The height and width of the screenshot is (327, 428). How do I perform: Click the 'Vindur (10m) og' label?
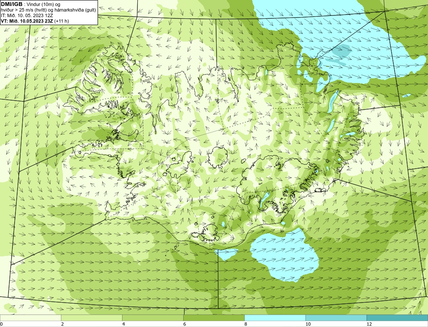point(44,4)
